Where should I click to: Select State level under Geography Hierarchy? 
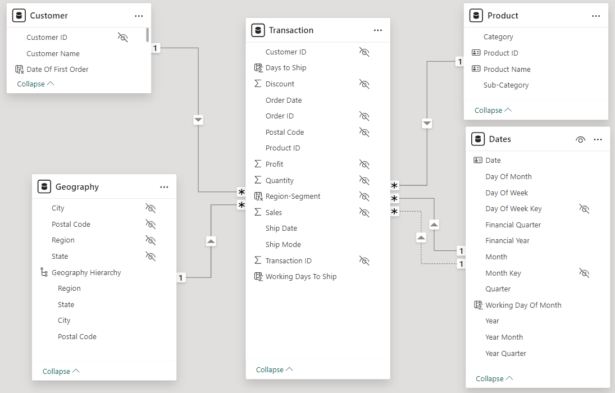(x=66, y=304)
